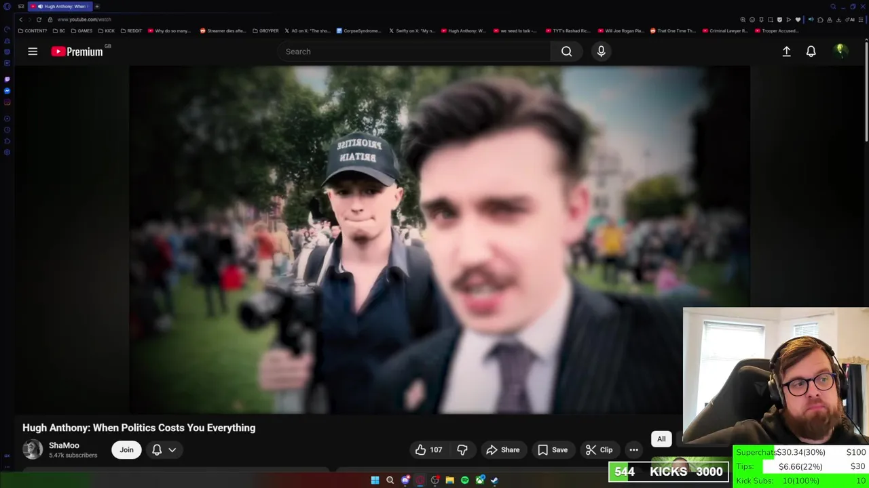
Task: Open browser downloads icon
Action: pos(838,20)
